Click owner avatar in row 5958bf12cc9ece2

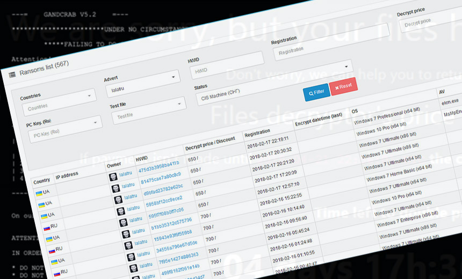121,211
